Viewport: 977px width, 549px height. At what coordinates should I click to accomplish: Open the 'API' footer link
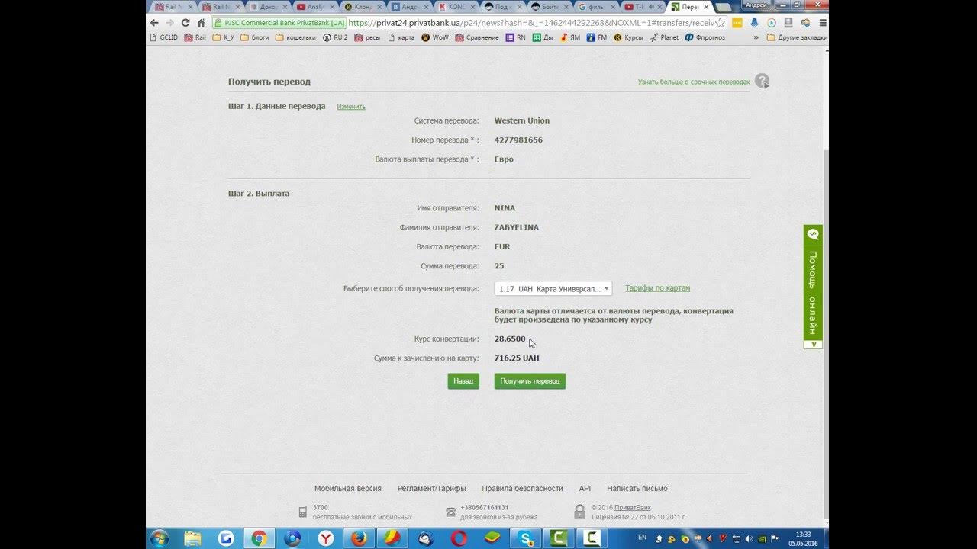coord(585,489)
